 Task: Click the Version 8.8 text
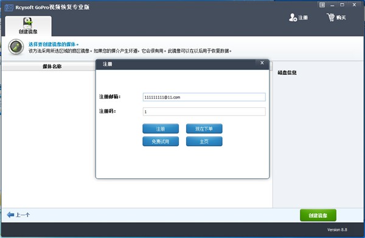pos(337,230)
